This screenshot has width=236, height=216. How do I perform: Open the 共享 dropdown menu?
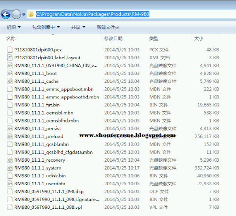pos(78,27)
